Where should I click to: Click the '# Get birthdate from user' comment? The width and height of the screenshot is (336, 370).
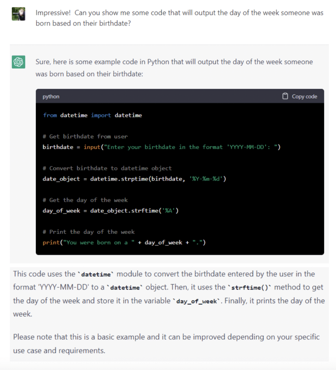[85, 137]
